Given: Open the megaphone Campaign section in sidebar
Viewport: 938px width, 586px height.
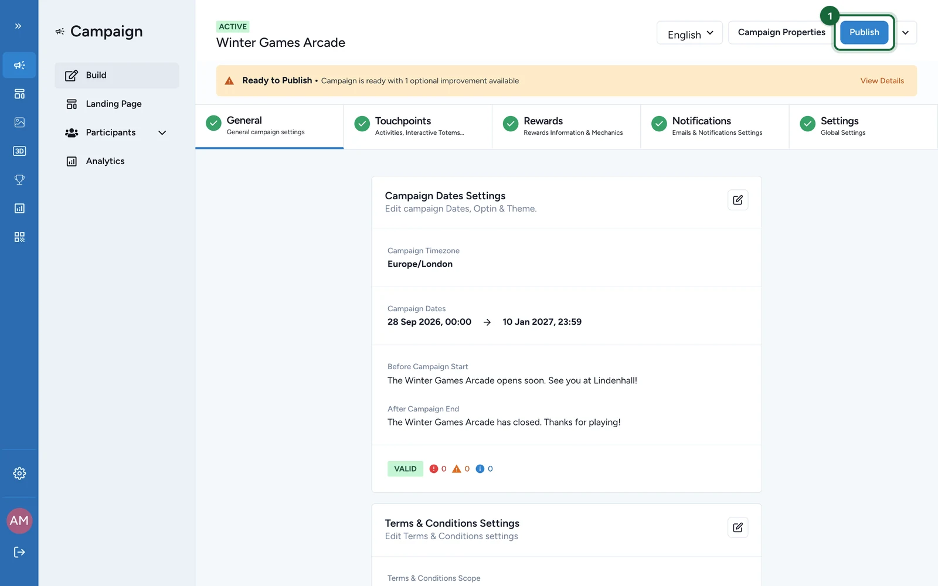Looking at the screenshot, I should point(19,65).
